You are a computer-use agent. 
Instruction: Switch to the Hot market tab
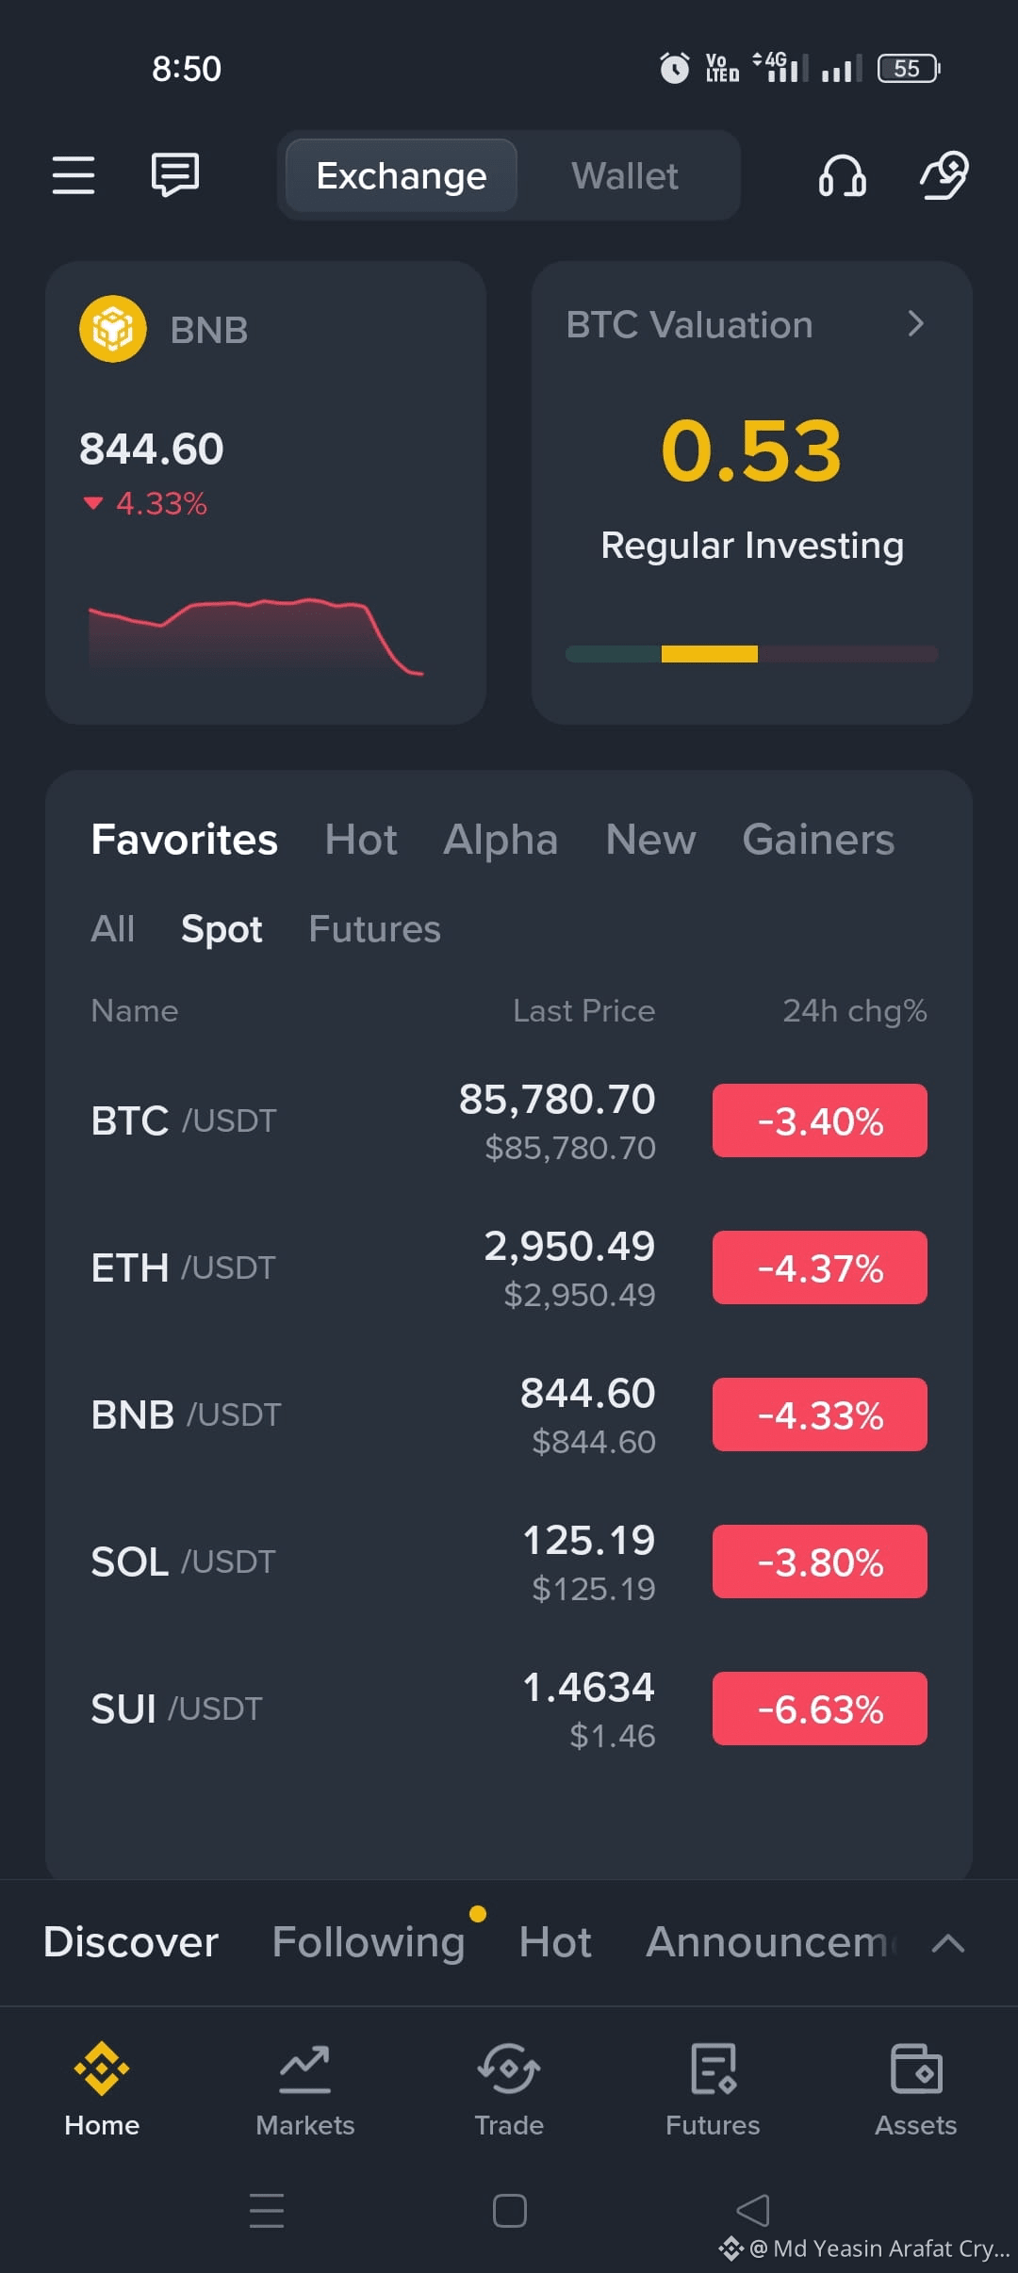click(x=361, y=839)
